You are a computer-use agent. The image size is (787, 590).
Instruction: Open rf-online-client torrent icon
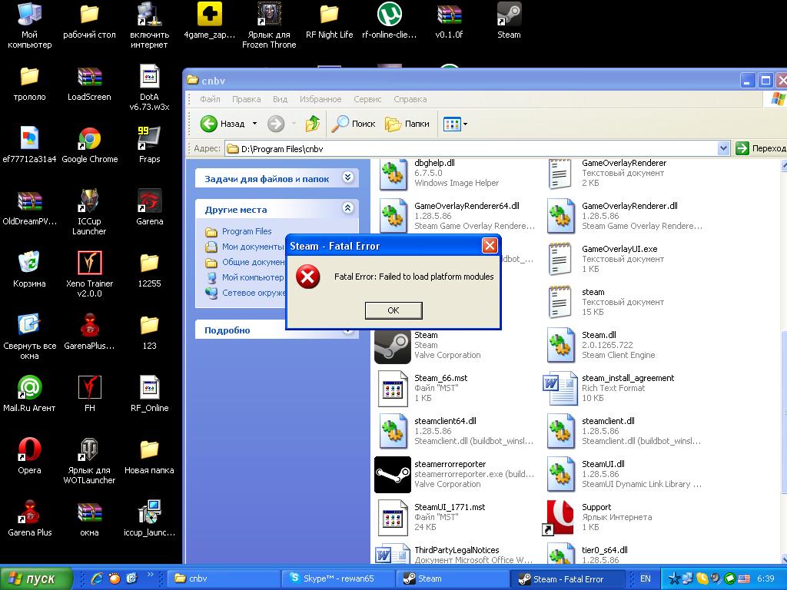(390, 20)
